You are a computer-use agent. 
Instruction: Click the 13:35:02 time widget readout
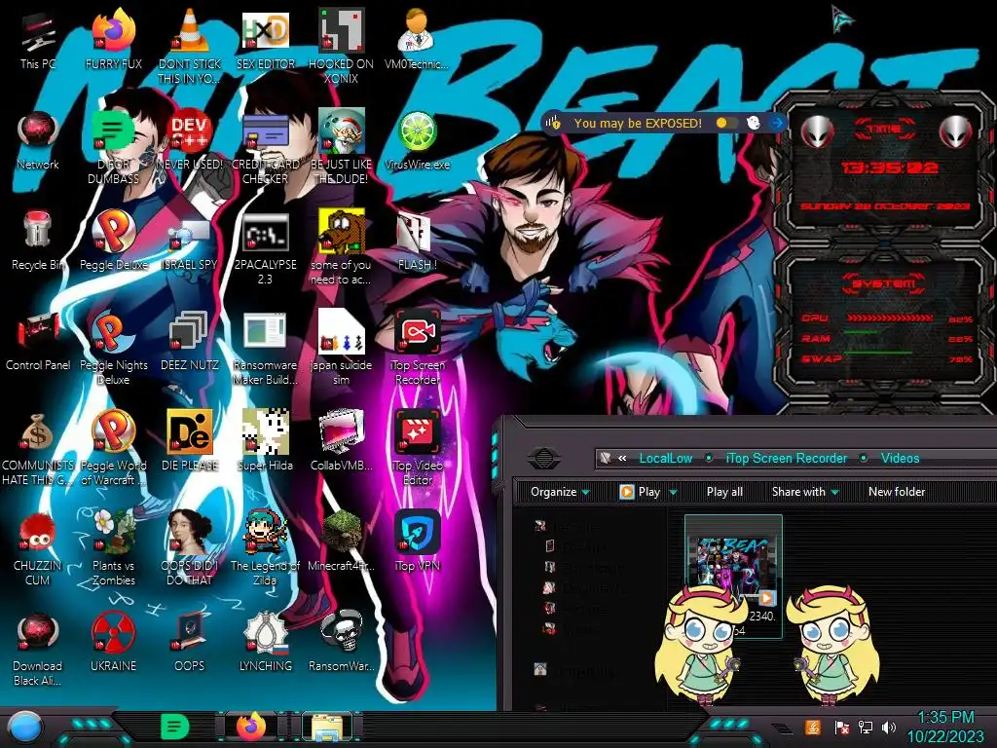coord(889,168)
